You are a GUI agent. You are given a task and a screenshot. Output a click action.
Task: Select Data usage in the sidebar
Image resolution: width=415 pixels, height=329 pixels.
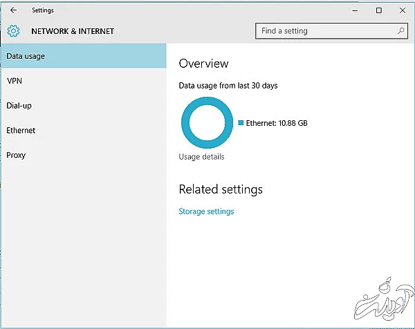pyautogui.click(x=83, y=56)
